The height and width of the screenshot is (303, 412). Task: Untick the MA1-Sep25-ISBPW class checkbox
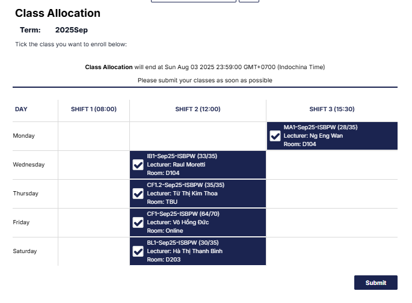pyautogui.click(x=275, y=136)
